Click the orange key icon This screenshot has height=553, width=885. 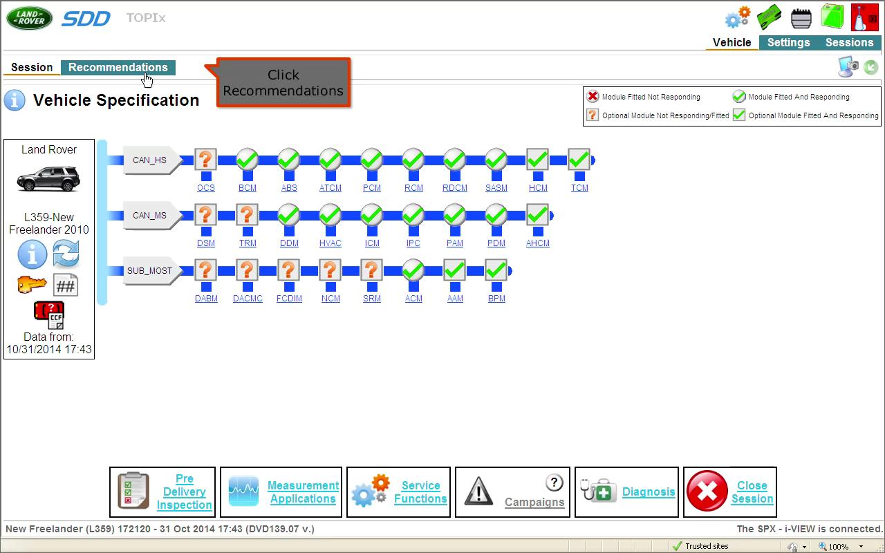point(32,284)
